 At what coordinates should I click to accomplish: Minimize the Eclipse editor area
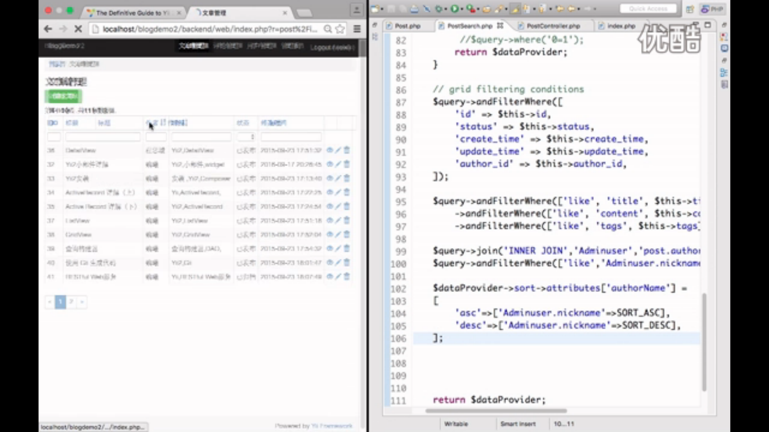click(x=696, y=25)
